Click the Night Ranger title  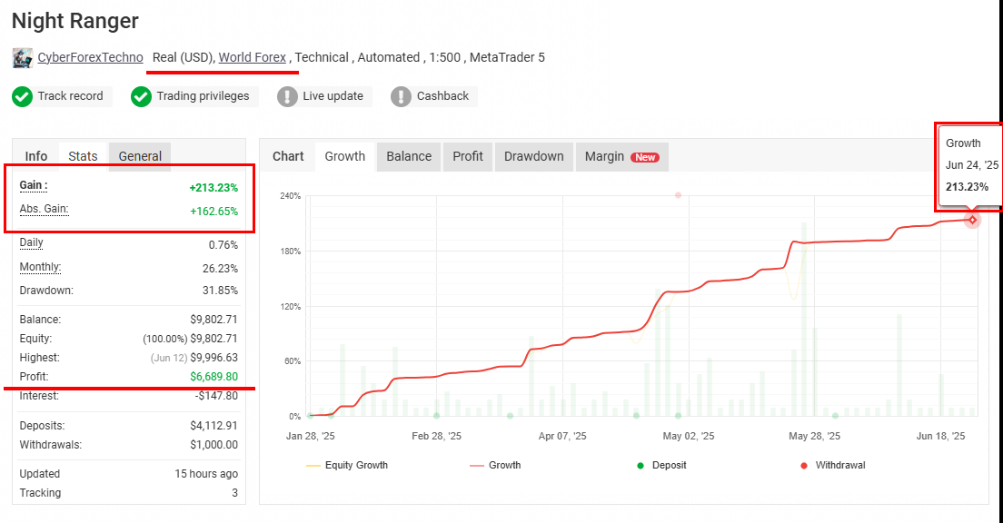pyautogui.click(x=74, y=21)
